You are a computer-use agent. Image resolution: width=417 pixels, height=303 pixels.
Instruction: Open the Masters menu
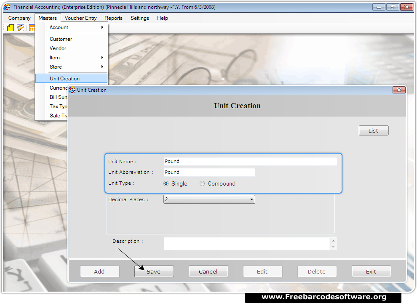(x=48, y=18)
